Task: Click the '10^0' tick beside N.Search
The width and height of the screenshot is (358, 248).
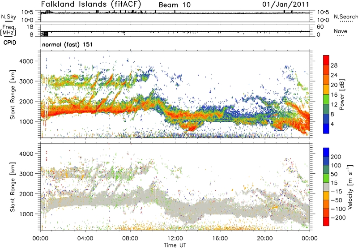Action: (x=323, y=20)
